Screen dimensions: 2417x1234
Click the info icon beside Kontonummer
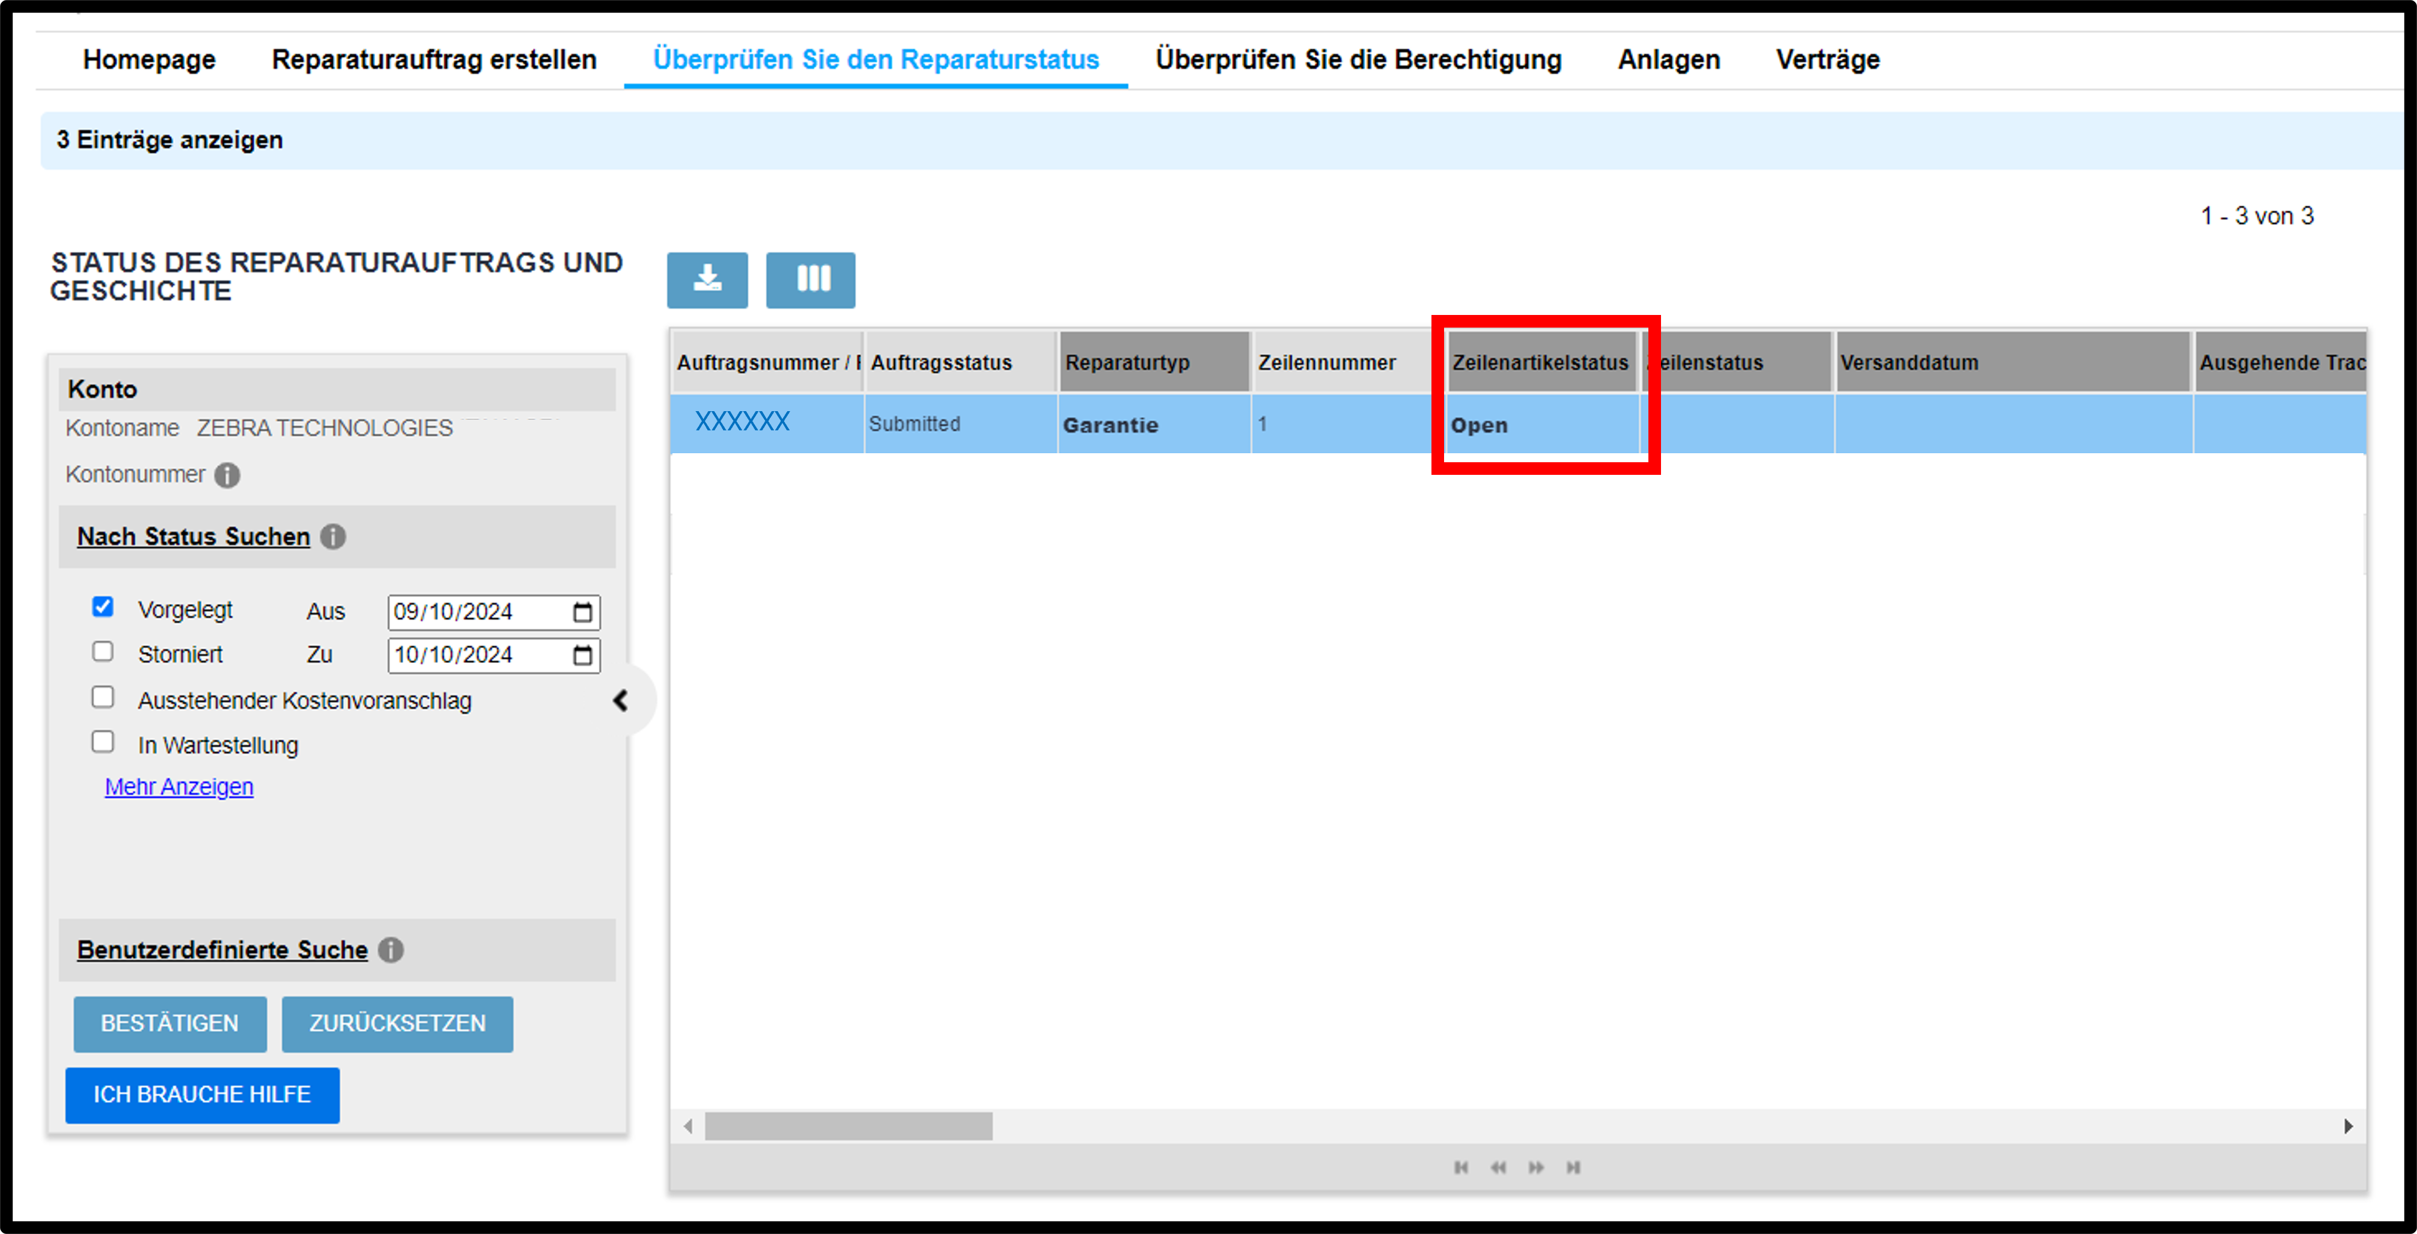(227, 476)
